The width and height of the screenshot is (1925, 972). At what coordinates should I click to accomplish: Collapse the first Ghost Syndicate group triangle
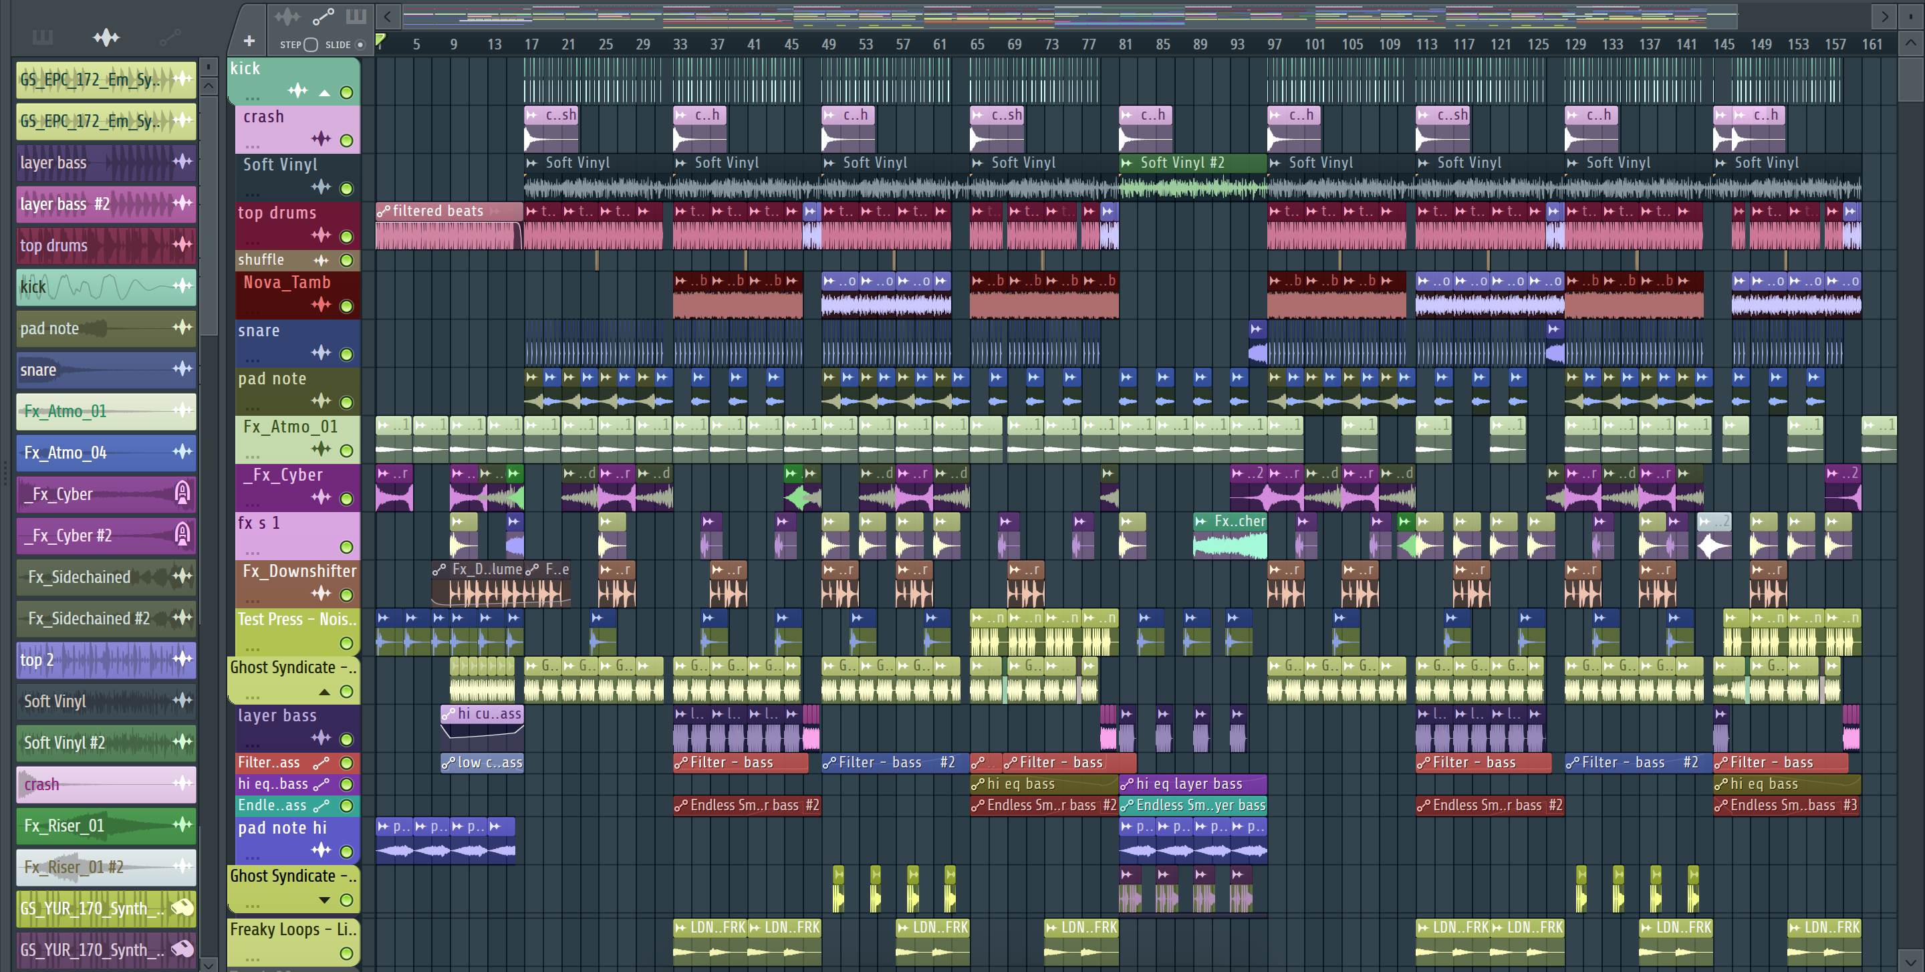(x=324, y=692)
